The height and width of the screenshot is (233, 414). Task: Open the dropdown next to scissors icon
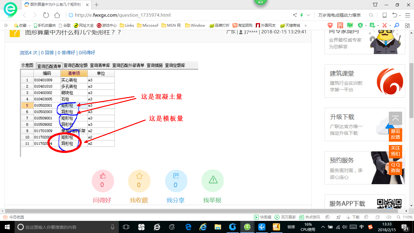click(x=390, y=25)
